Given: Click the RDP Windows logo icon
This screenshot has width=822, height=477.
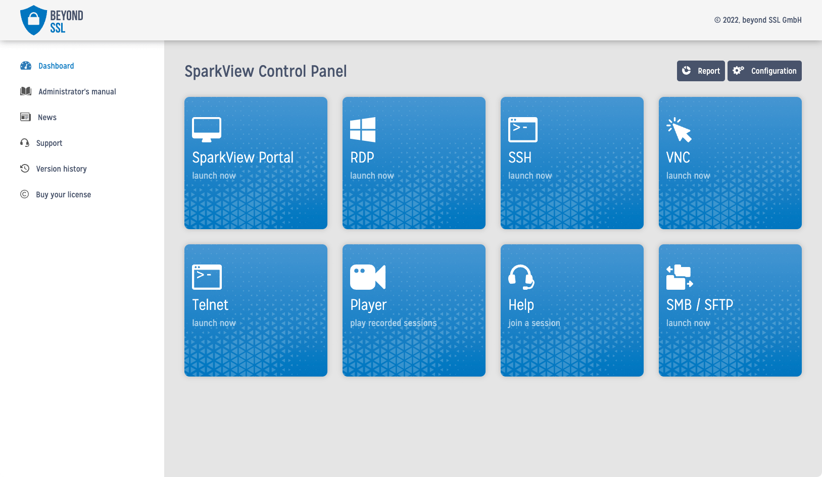Looking at the screenshot, I should tap(363, 130).
